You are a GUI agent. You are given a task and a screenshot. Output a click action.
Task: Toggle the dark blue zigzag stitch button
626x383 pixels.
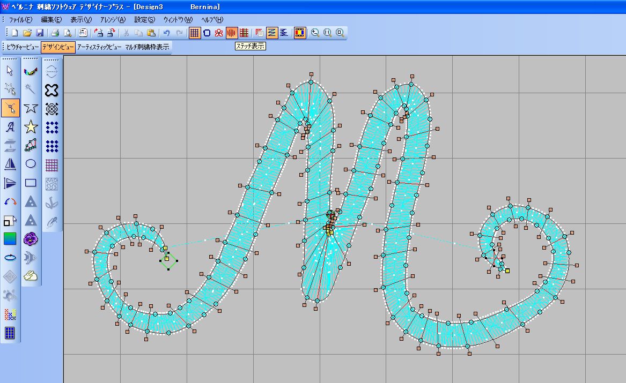tap(284, 33)
